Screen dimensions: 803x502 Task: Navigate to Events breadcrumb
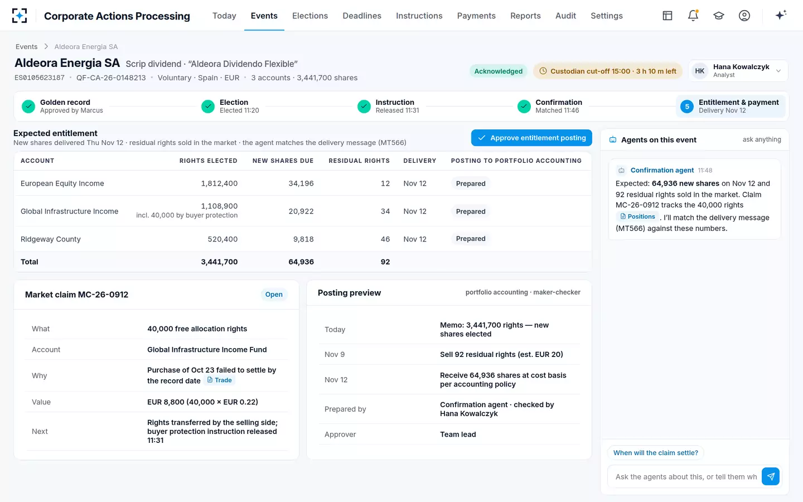tap(27, 47)
